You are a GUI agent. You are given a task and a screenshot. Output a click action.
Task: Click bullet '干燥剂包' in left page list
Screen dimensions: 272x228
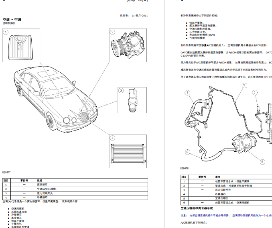[16, 224]
